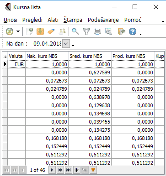166x176 pixels.
Task: Open the Štampa menu
Action: 73,20
